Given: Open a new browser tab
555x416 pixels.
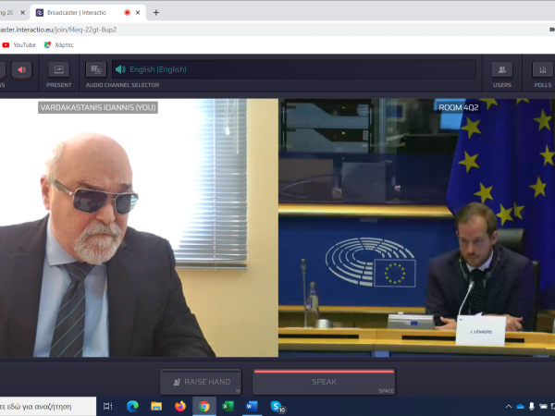Looking at the screenshot, I should pyautogui.click(x=156, y=13).
